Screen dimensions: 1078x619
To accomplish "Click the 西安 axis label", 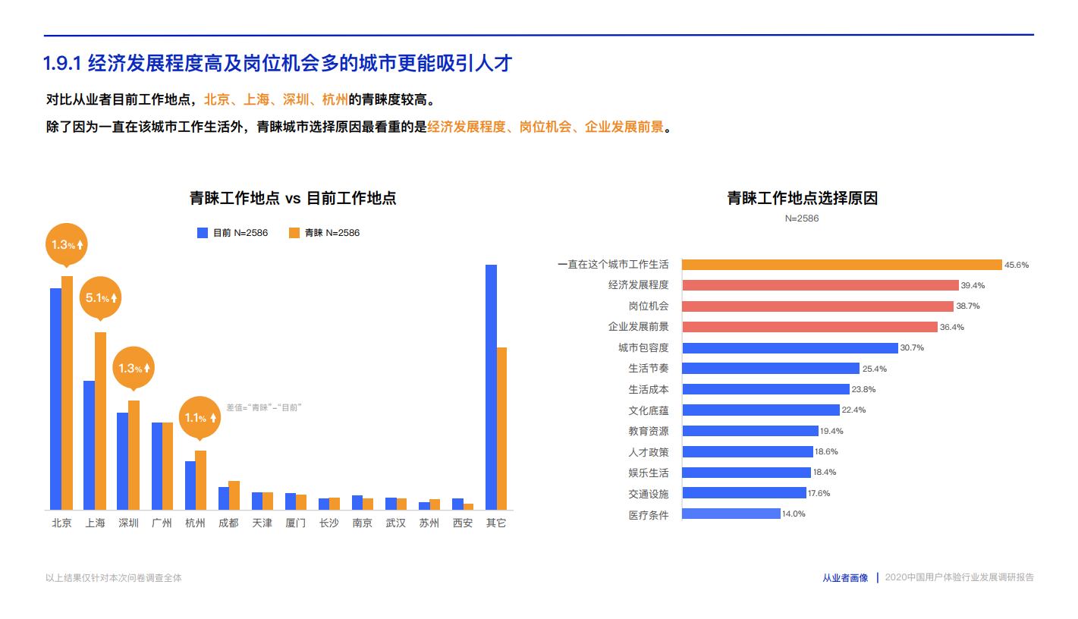I will (463, 523).
